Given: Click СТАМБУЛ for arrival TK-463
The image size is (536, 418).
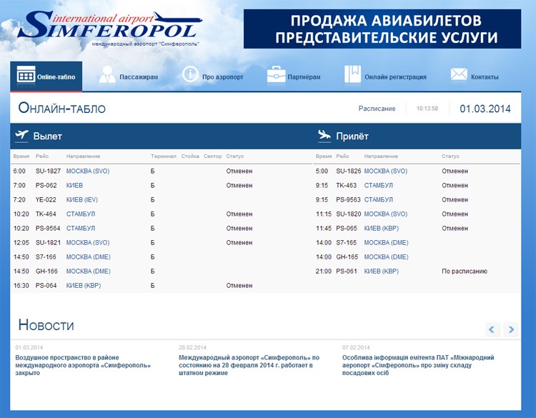Looking at the screenshot, I should tap(378, 186).
